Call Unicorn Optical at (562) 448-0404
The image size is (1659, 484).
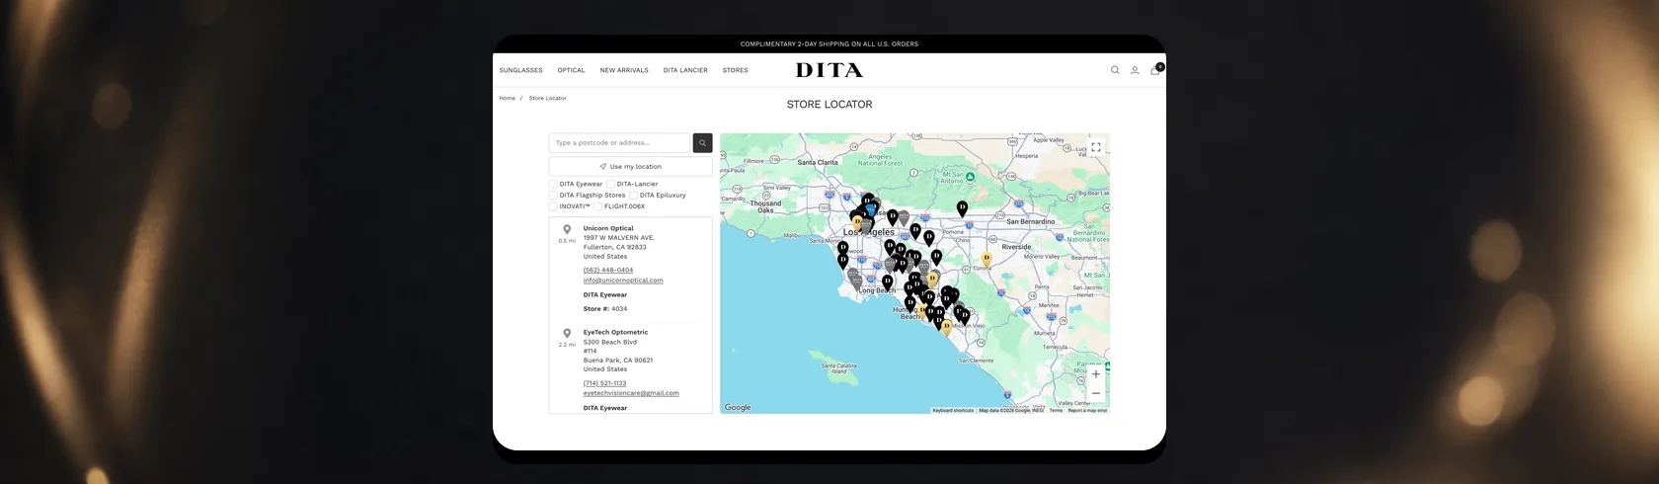tap(608, 270)
